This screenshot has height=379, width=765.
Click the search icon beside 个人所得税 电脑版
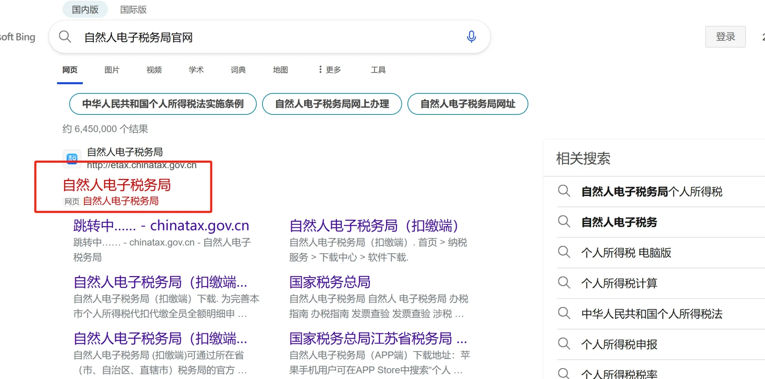coord(564,252)
